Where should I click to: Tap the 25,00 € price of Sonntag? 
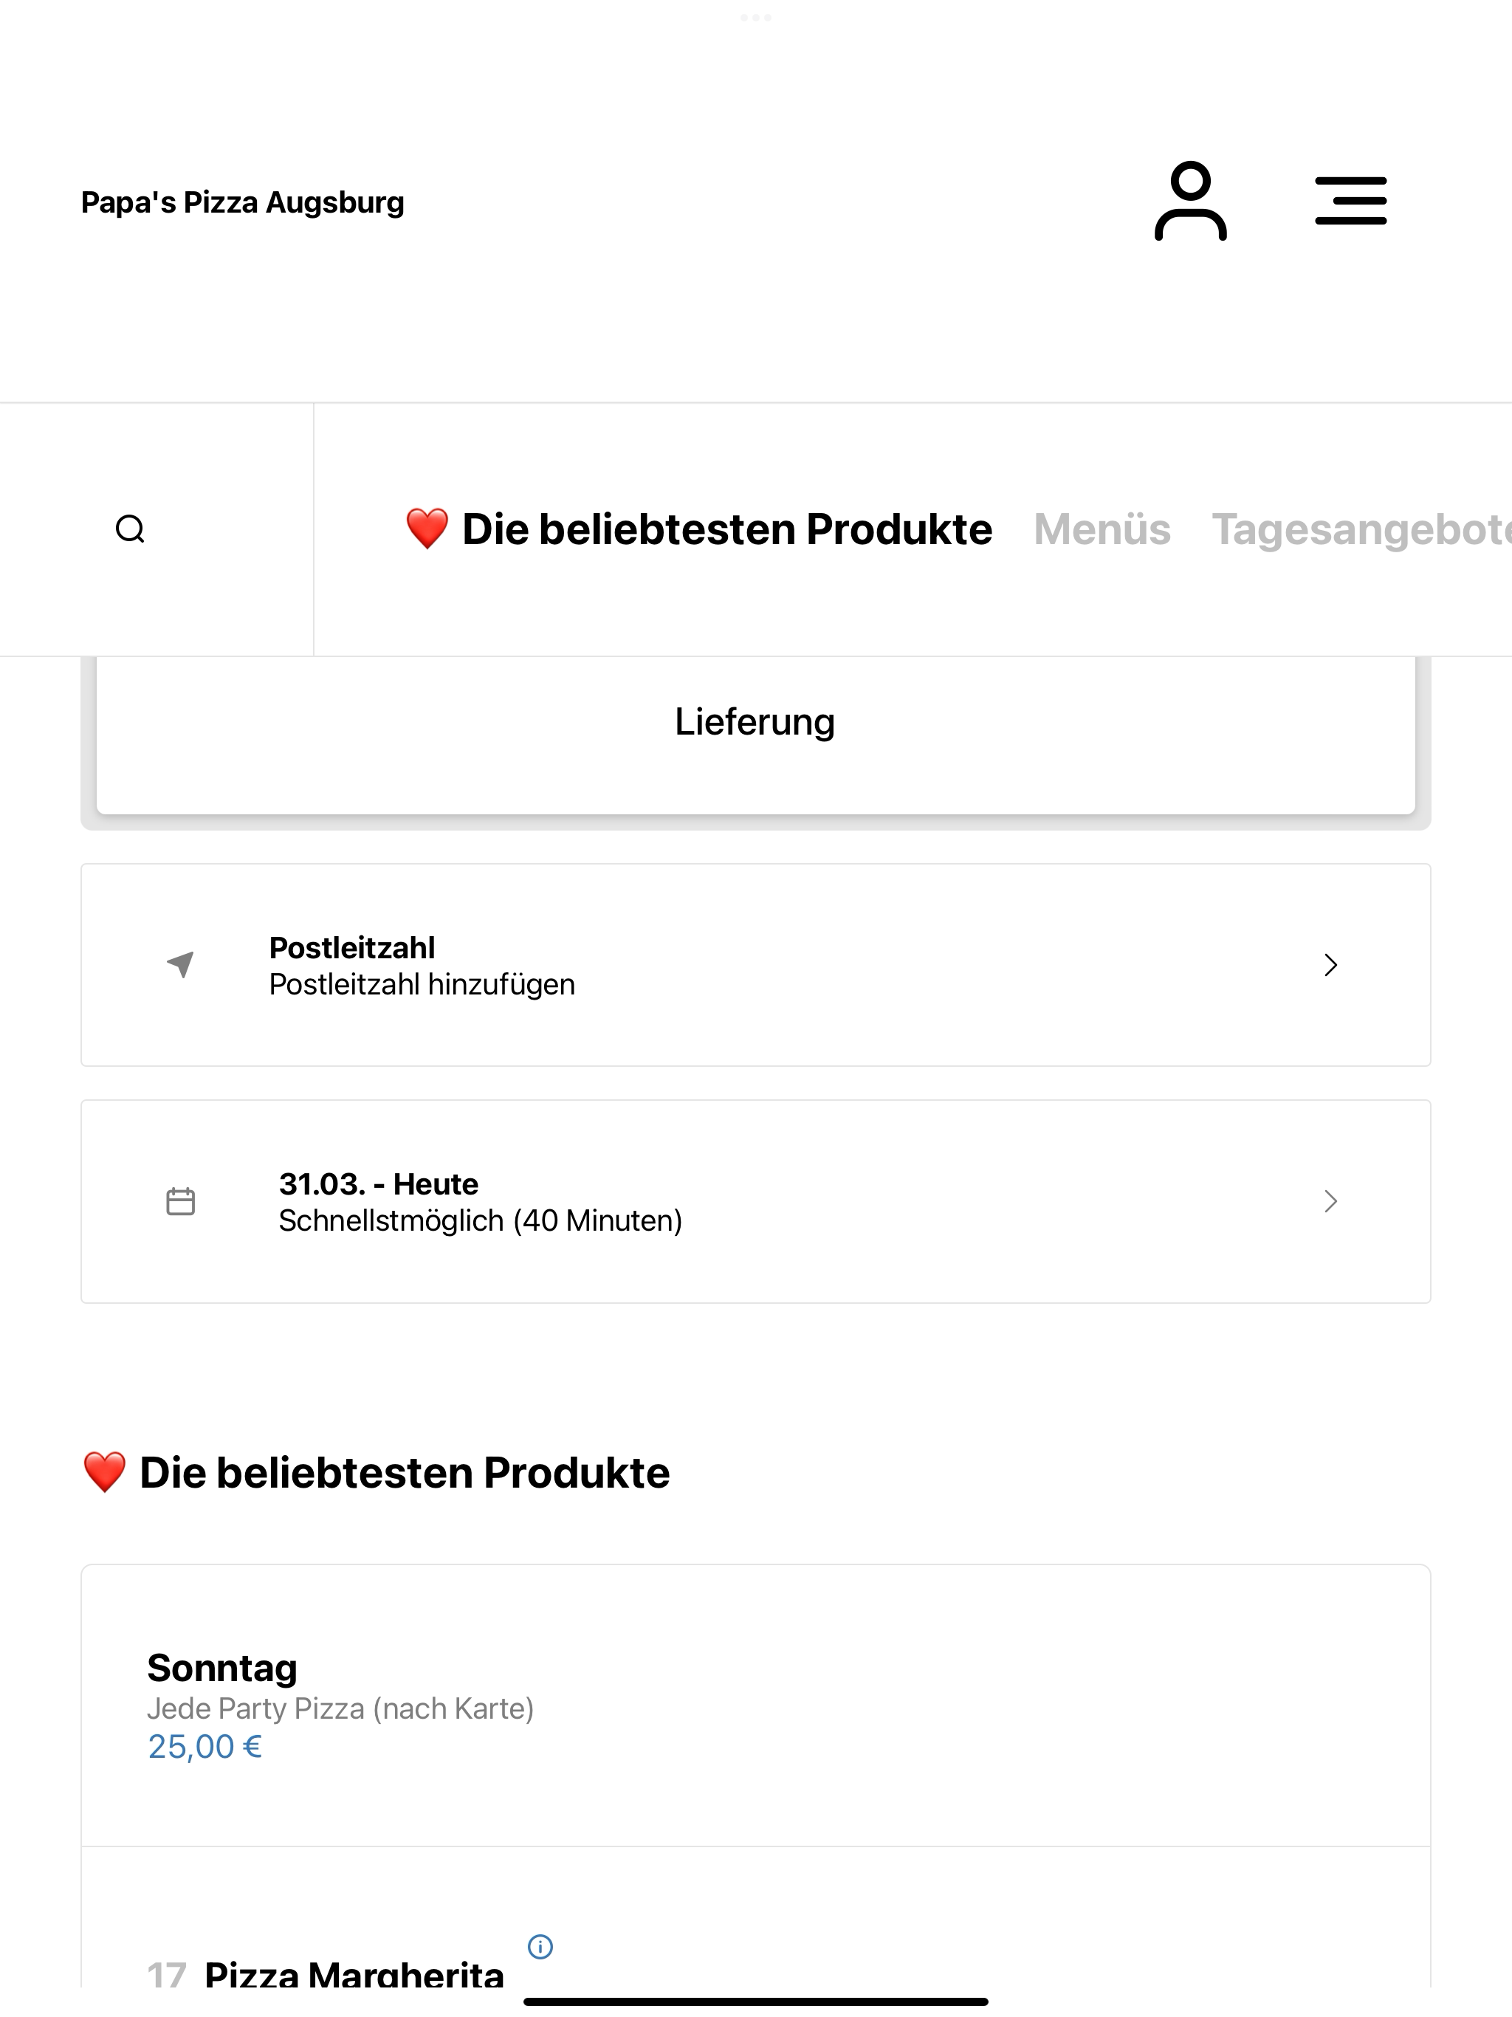205,1746
